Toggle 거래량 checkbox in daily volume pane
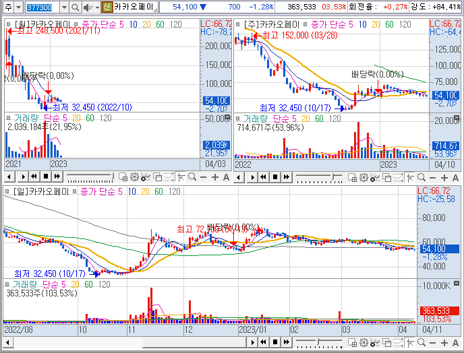Screen dimensions: 464x353 7,284
